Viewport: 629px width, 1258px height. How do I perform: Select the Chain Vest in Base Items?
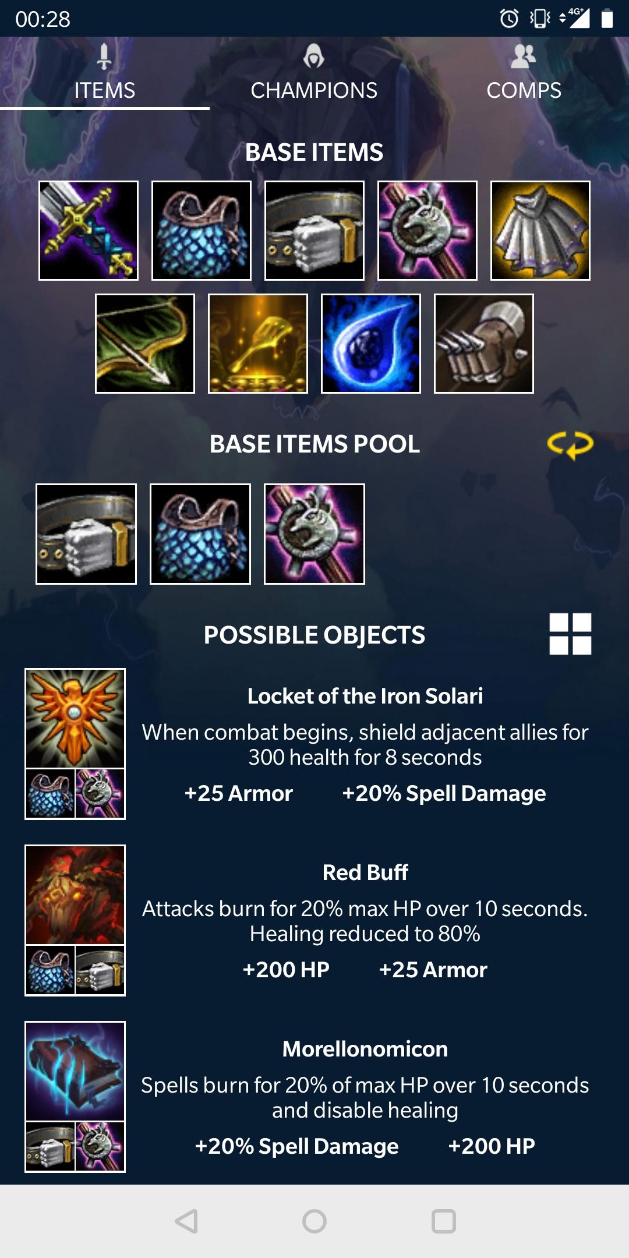(202, 231)
